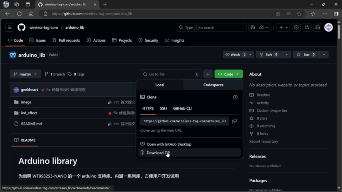
Task: Refresh the page in the browser
Action: pyautogui.click(x=19, y=14)
